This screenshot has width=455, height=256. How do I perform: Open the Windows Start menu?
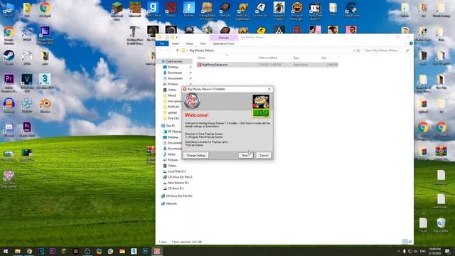[x=6, y=251]
